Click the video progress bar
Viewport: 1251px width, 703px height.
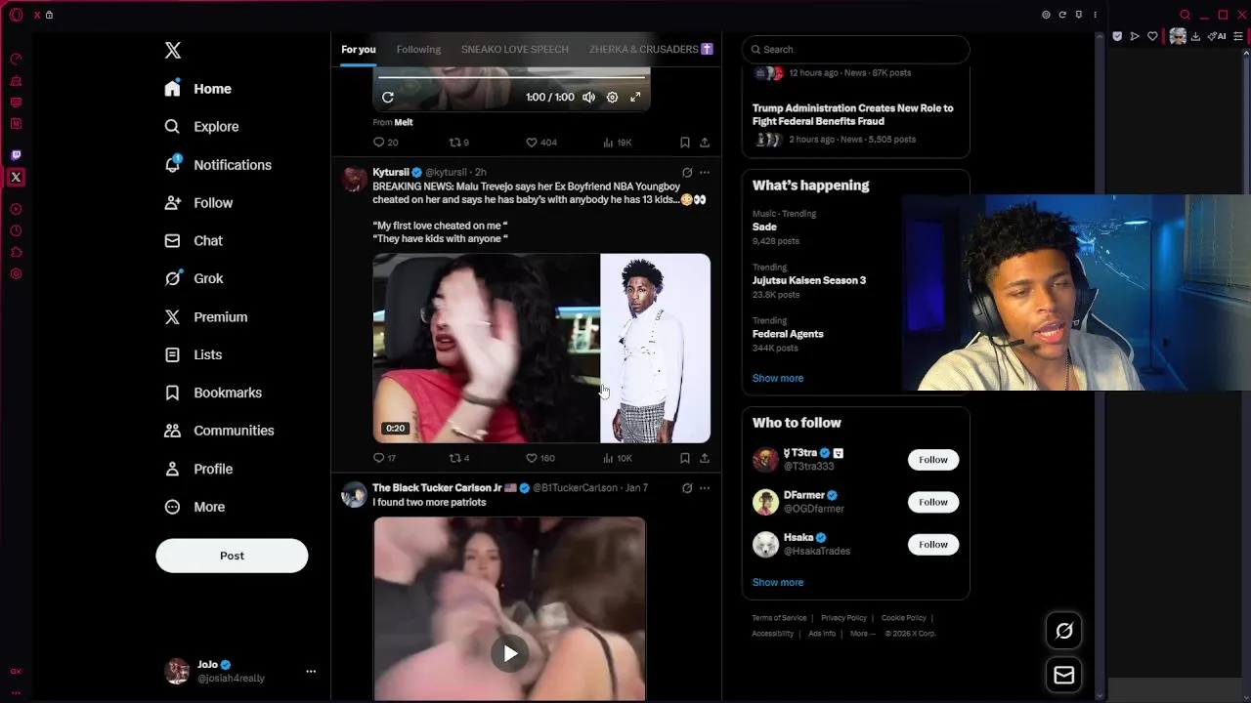(511, 77)
